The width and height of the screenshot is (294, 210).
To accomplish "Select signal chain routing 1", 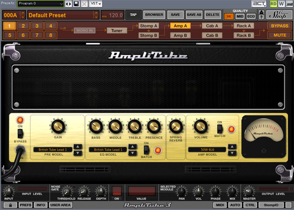I will 9,26.
